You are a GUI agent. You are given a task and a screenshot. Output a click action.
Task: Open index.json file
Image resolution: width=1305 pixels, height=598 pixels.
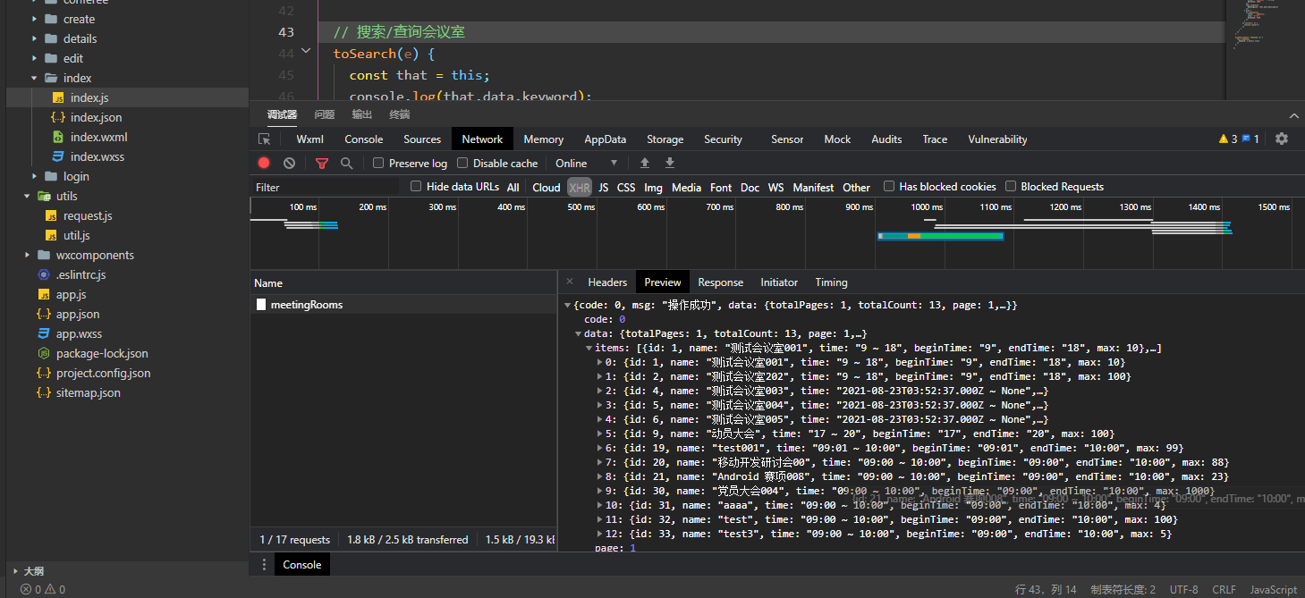click(97, 117)
